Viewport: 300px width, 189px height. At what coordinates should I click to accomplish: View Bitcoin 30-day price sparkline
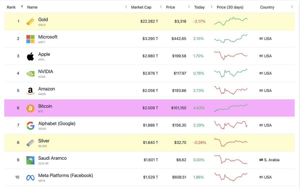point(231,108)
